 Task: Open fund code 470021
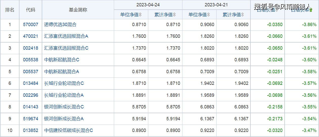click(31, 36)
